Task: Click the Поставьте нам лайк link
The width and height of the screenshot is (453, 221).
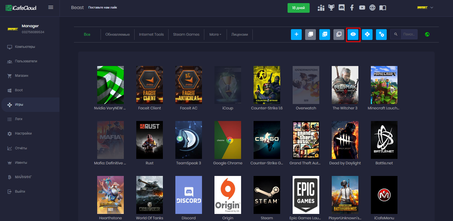Action: coord(103,7)
